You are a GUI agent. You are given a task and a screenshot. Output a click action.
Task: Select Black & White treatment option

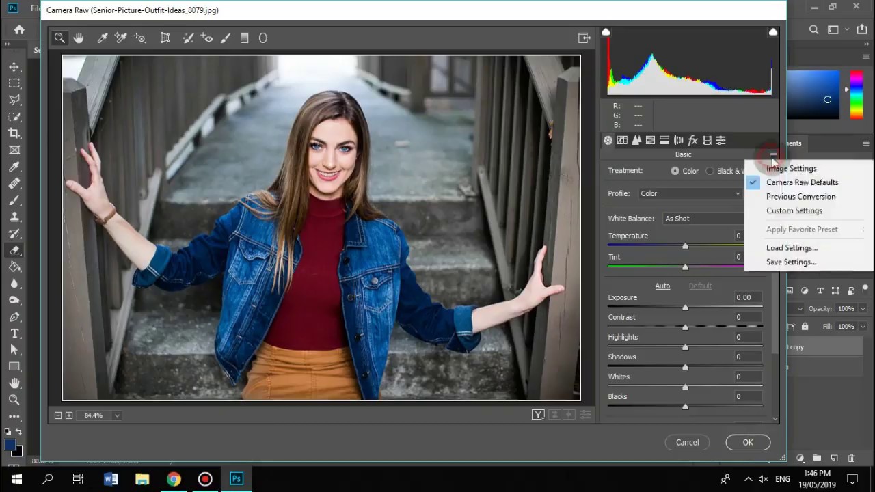coord(710,171)
